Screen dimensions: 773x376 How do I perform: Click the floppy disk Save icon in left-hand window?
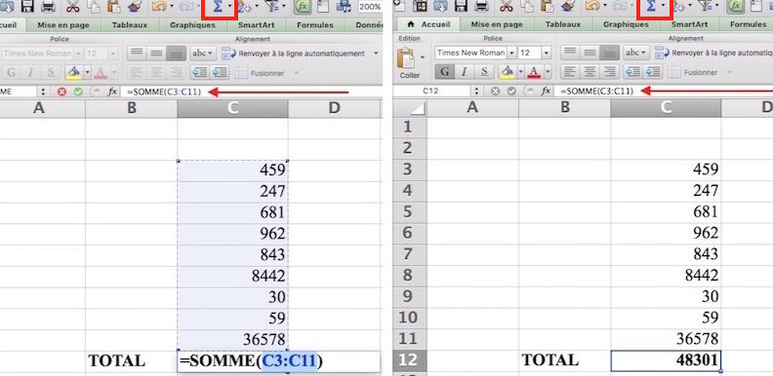[27, 6]
